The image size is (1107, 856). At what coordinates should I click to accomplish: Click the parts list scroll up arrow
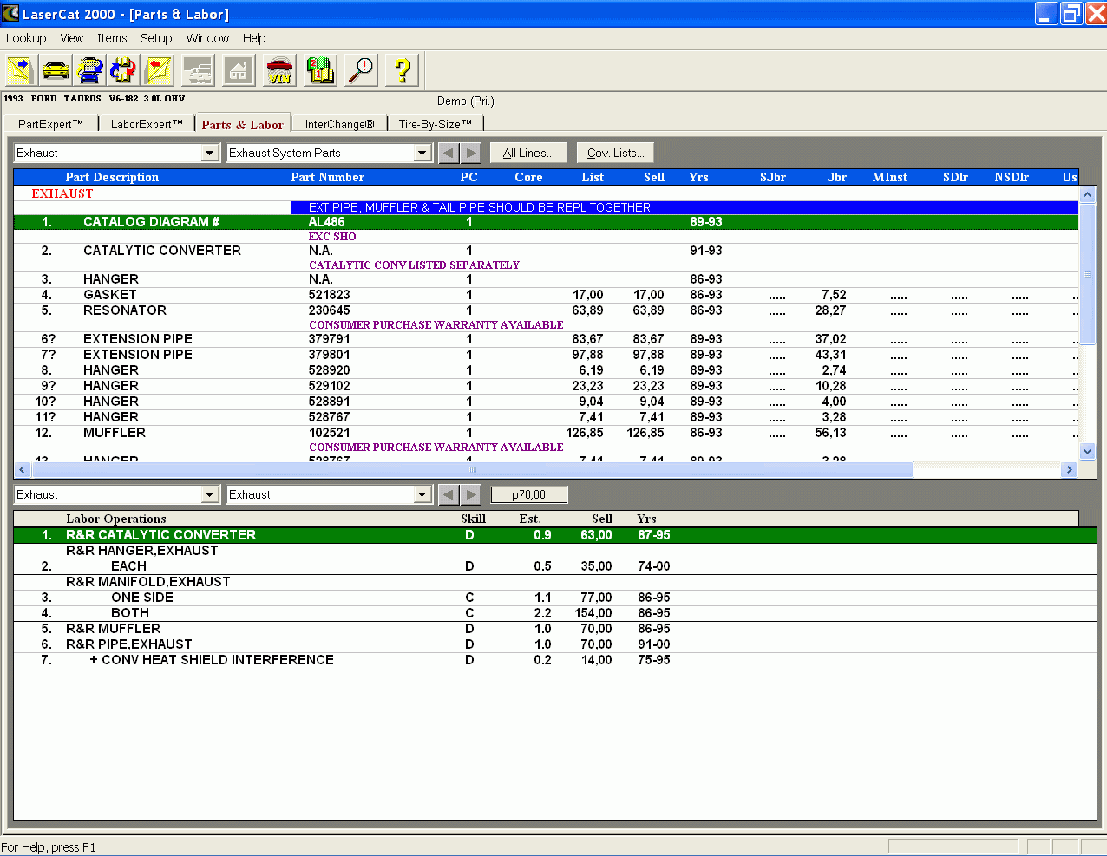tap(1088, 195)
